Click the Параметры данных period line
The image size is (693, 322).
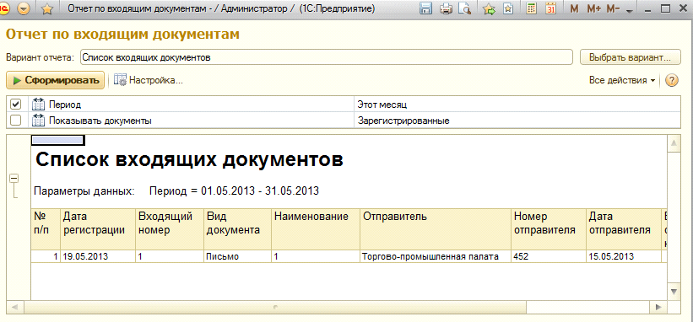[x=176, y=191]
